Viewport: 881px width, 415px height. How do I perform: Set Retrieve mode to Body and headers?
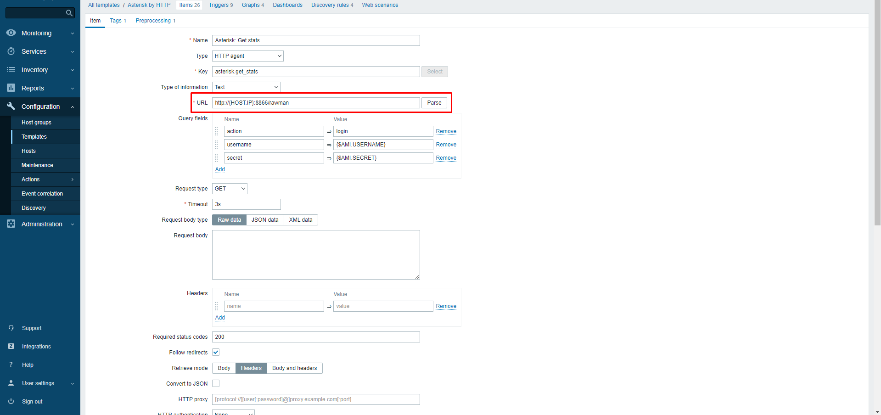294,368
